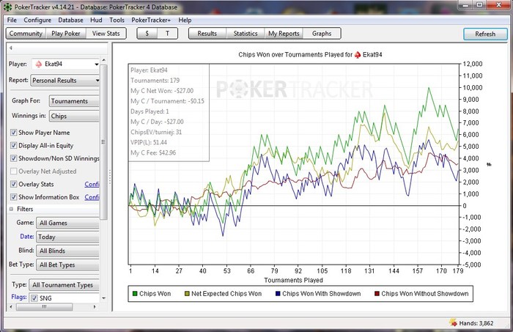Image resolution: width=513 pixels, height=332 pixels.
Task: Click Configure link beside Overlay Stats
Action: coord(92,184)
